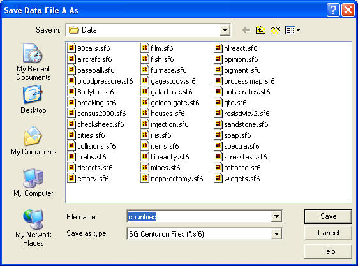Select the bloodpressure.sf6 file
The height and width of the screenshot is (266, 358).
100,81
